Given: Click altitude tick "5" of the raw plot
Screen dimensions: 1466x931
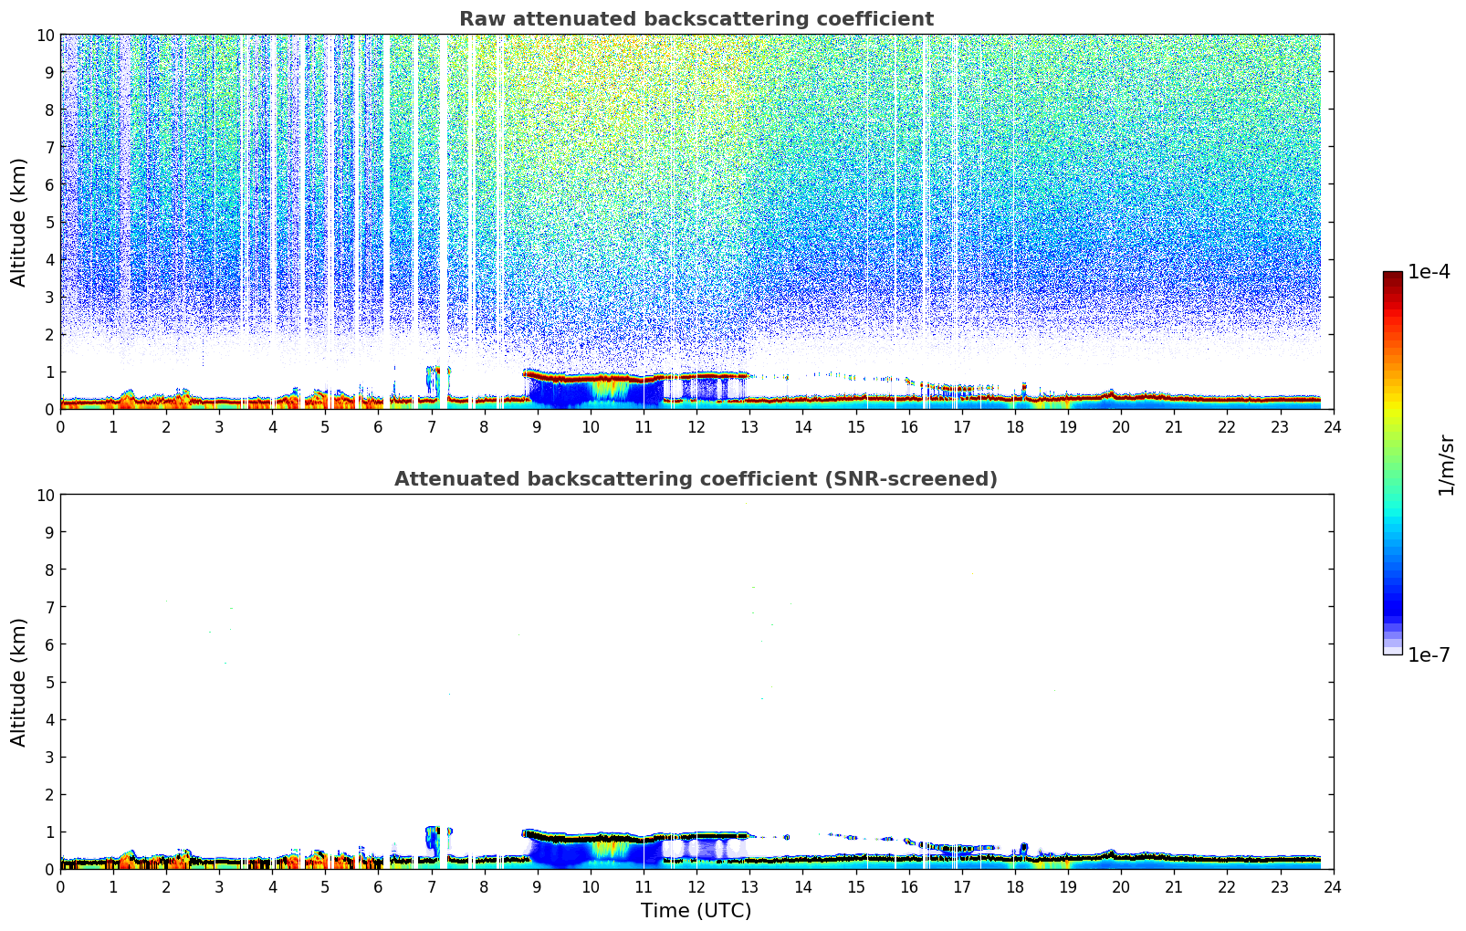Looking at the screenshot, I should [49, 222].
